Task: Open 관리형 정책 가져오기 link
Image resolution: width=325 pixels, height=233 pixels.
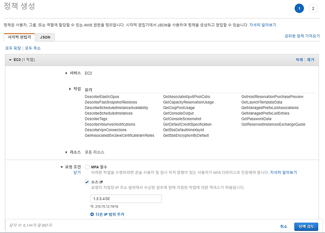Action: point(302,36)
